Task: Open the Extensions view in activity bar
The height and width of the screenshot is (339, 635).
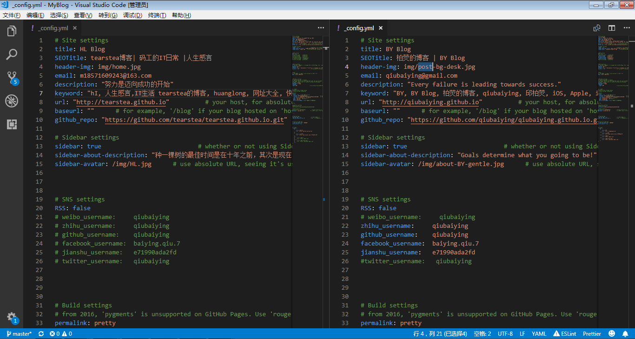Action: pyautogui.click(x=12, y=124)
